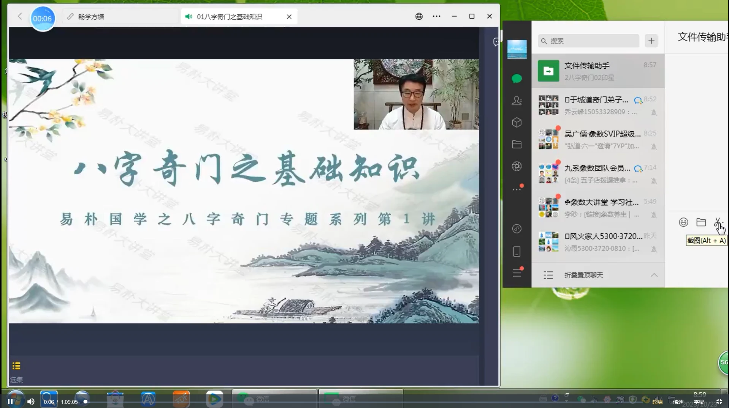
Task: Click the scissors screenshot tool icon
Action: point(718,222)
